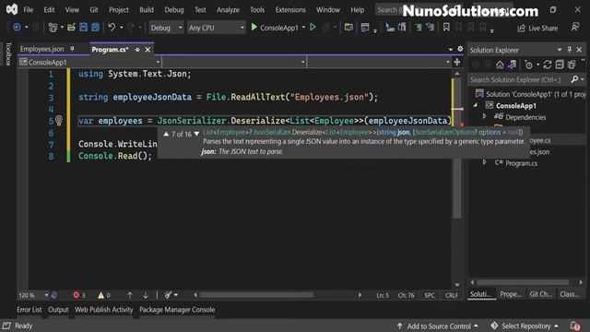The image size is (590, 332).
Task: Click the Open File folder icon
Action: pyautogui.click(x=71, y=28)
